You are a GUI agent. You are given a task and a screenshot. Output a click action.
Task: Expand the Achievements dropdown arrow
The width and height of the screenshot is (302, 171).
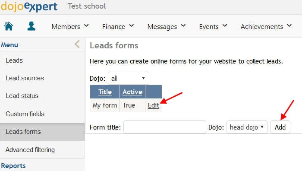(x=289, y=25)
